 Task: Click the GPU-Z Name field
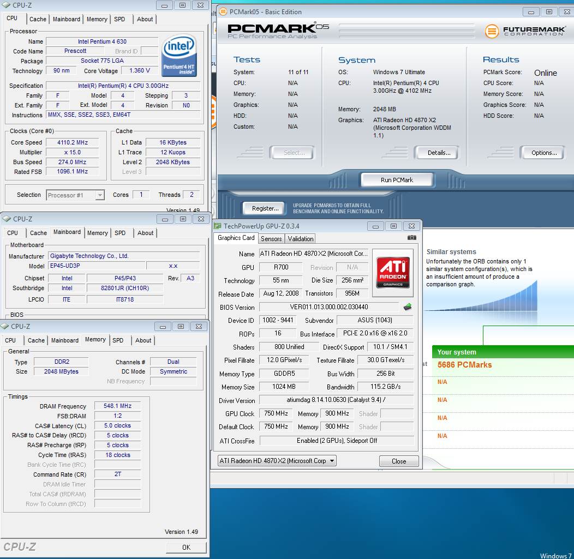(x=314, y=254)
